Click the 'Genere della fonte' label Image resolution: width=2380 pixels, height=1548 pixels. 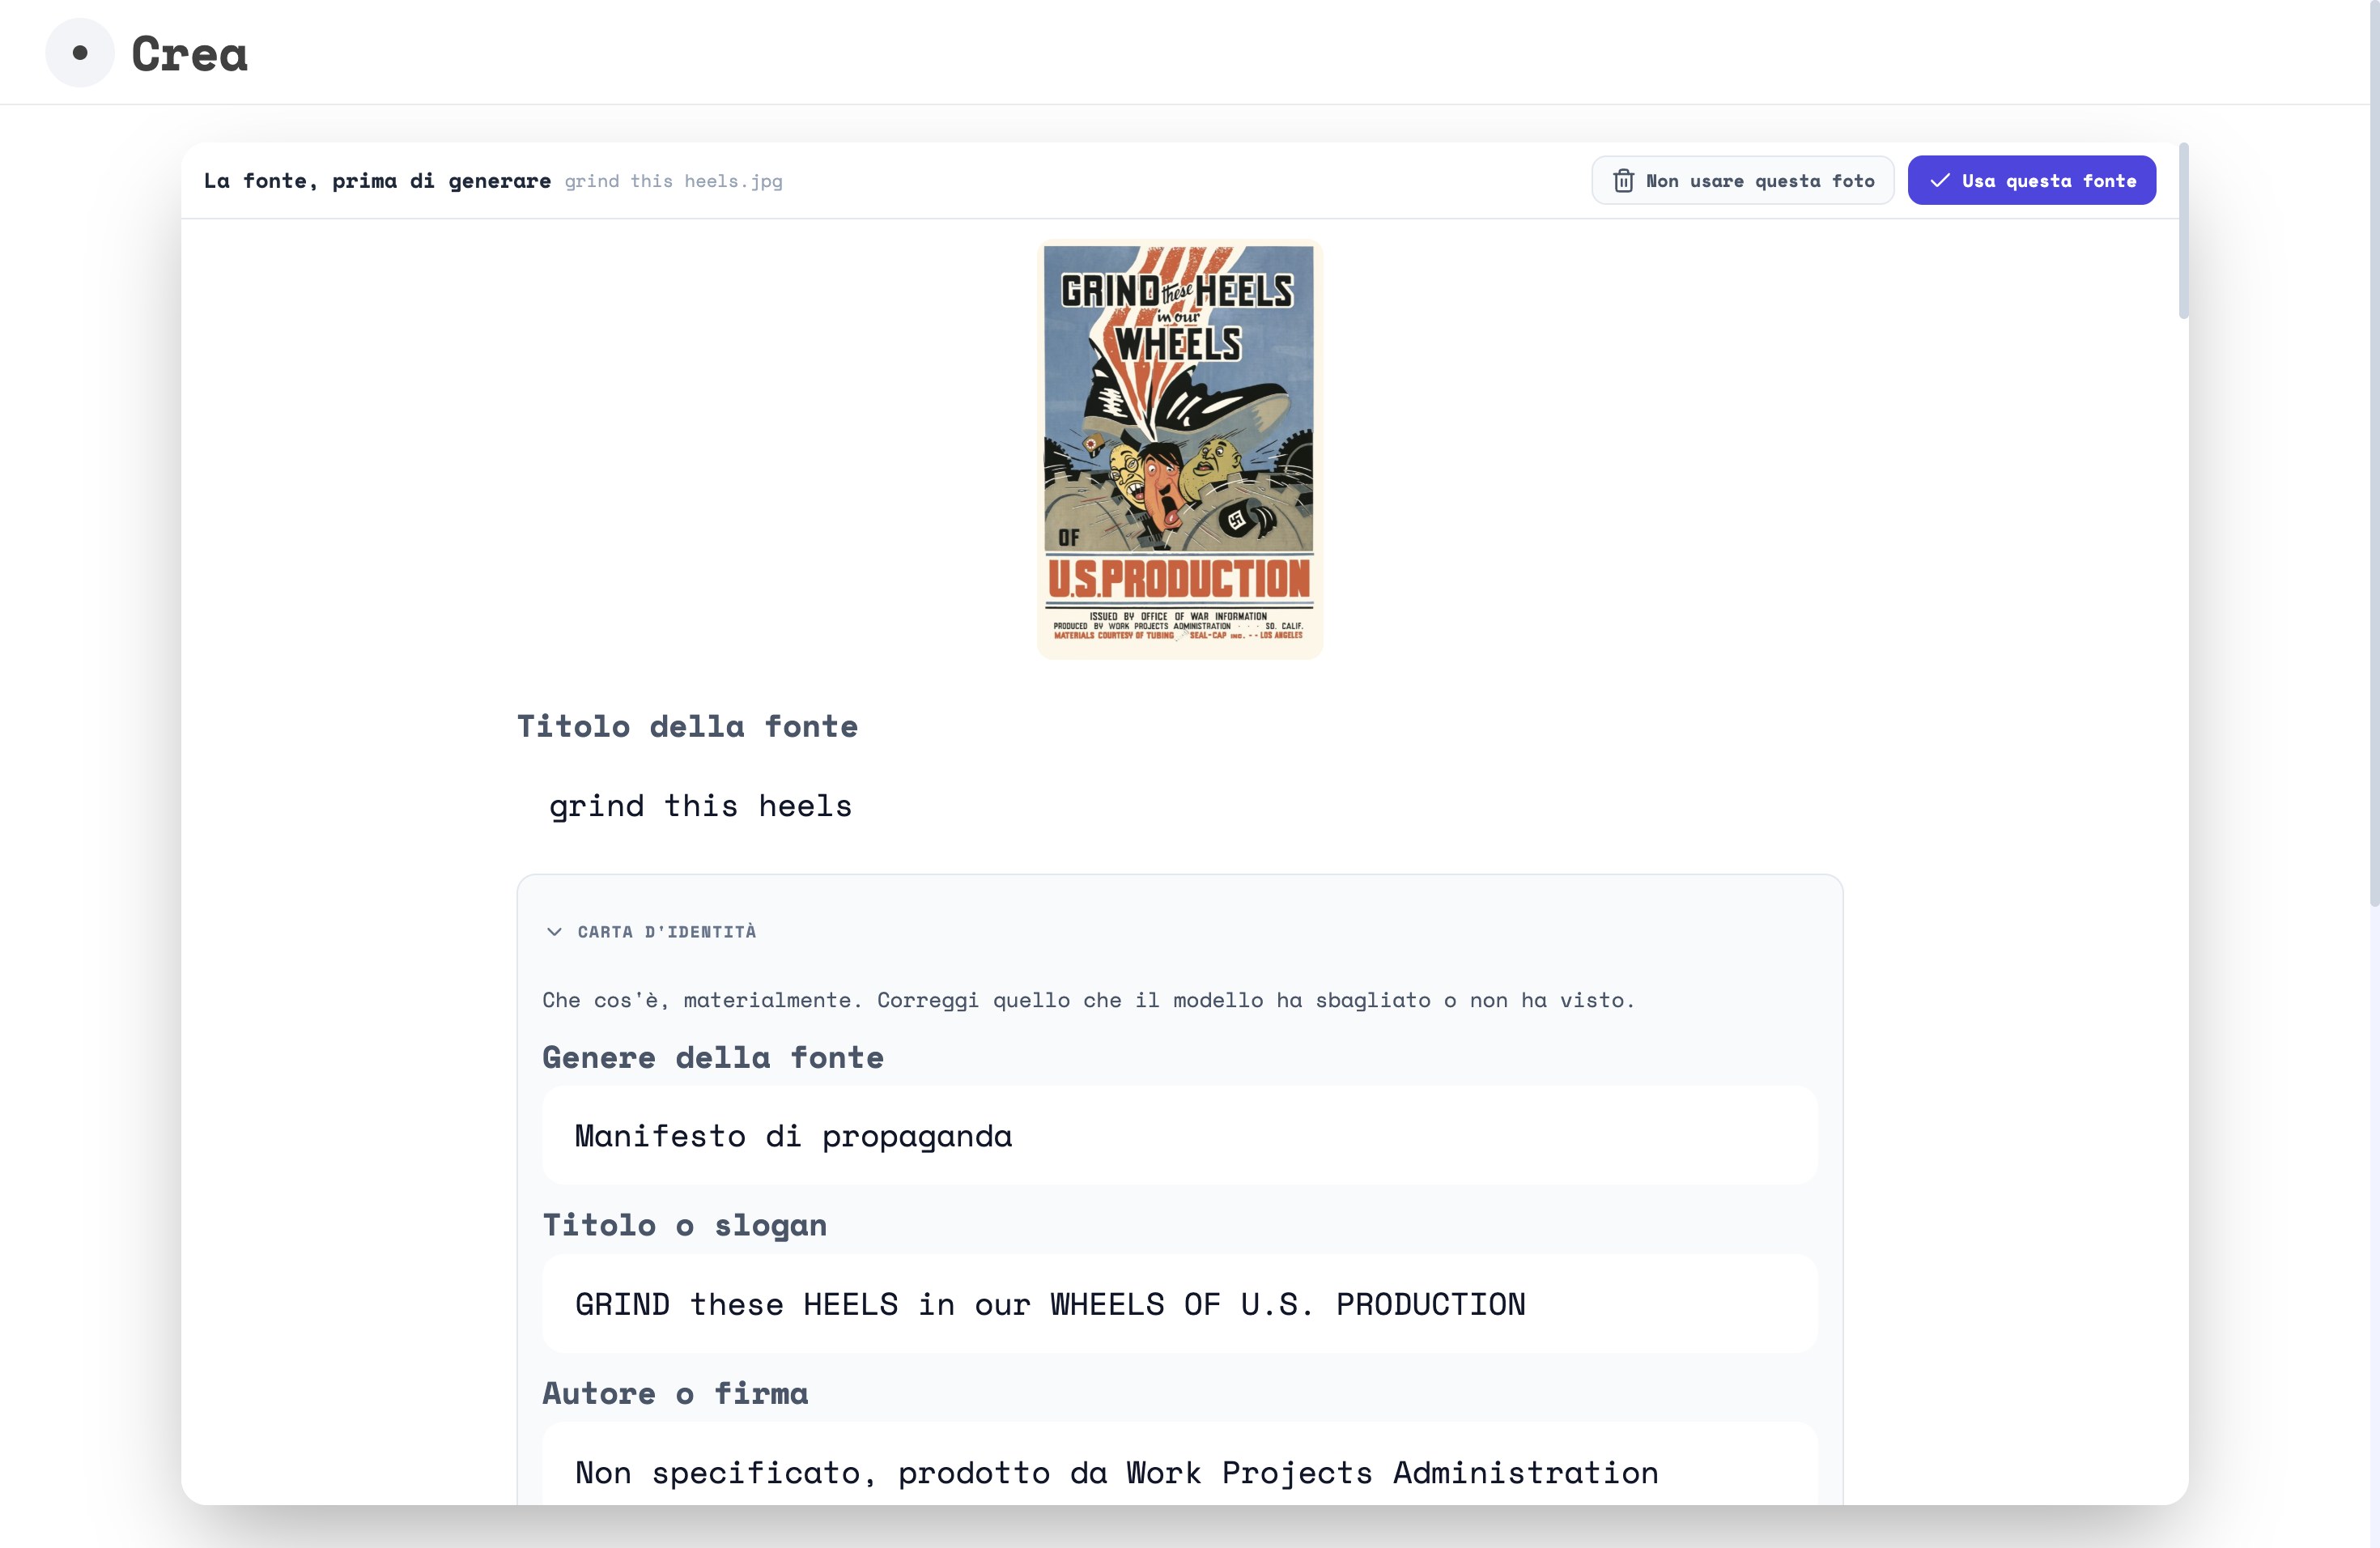[713, 1058]
